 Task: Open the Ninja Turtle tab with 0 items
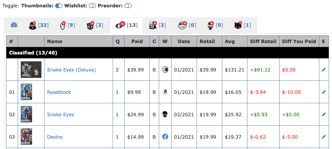(187, 25)
